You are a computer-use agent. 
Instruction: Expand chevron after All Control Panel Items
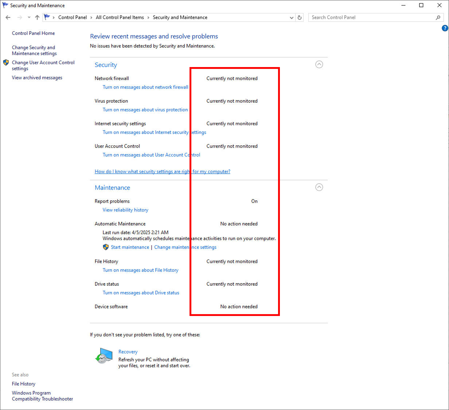tap(148, 17)
